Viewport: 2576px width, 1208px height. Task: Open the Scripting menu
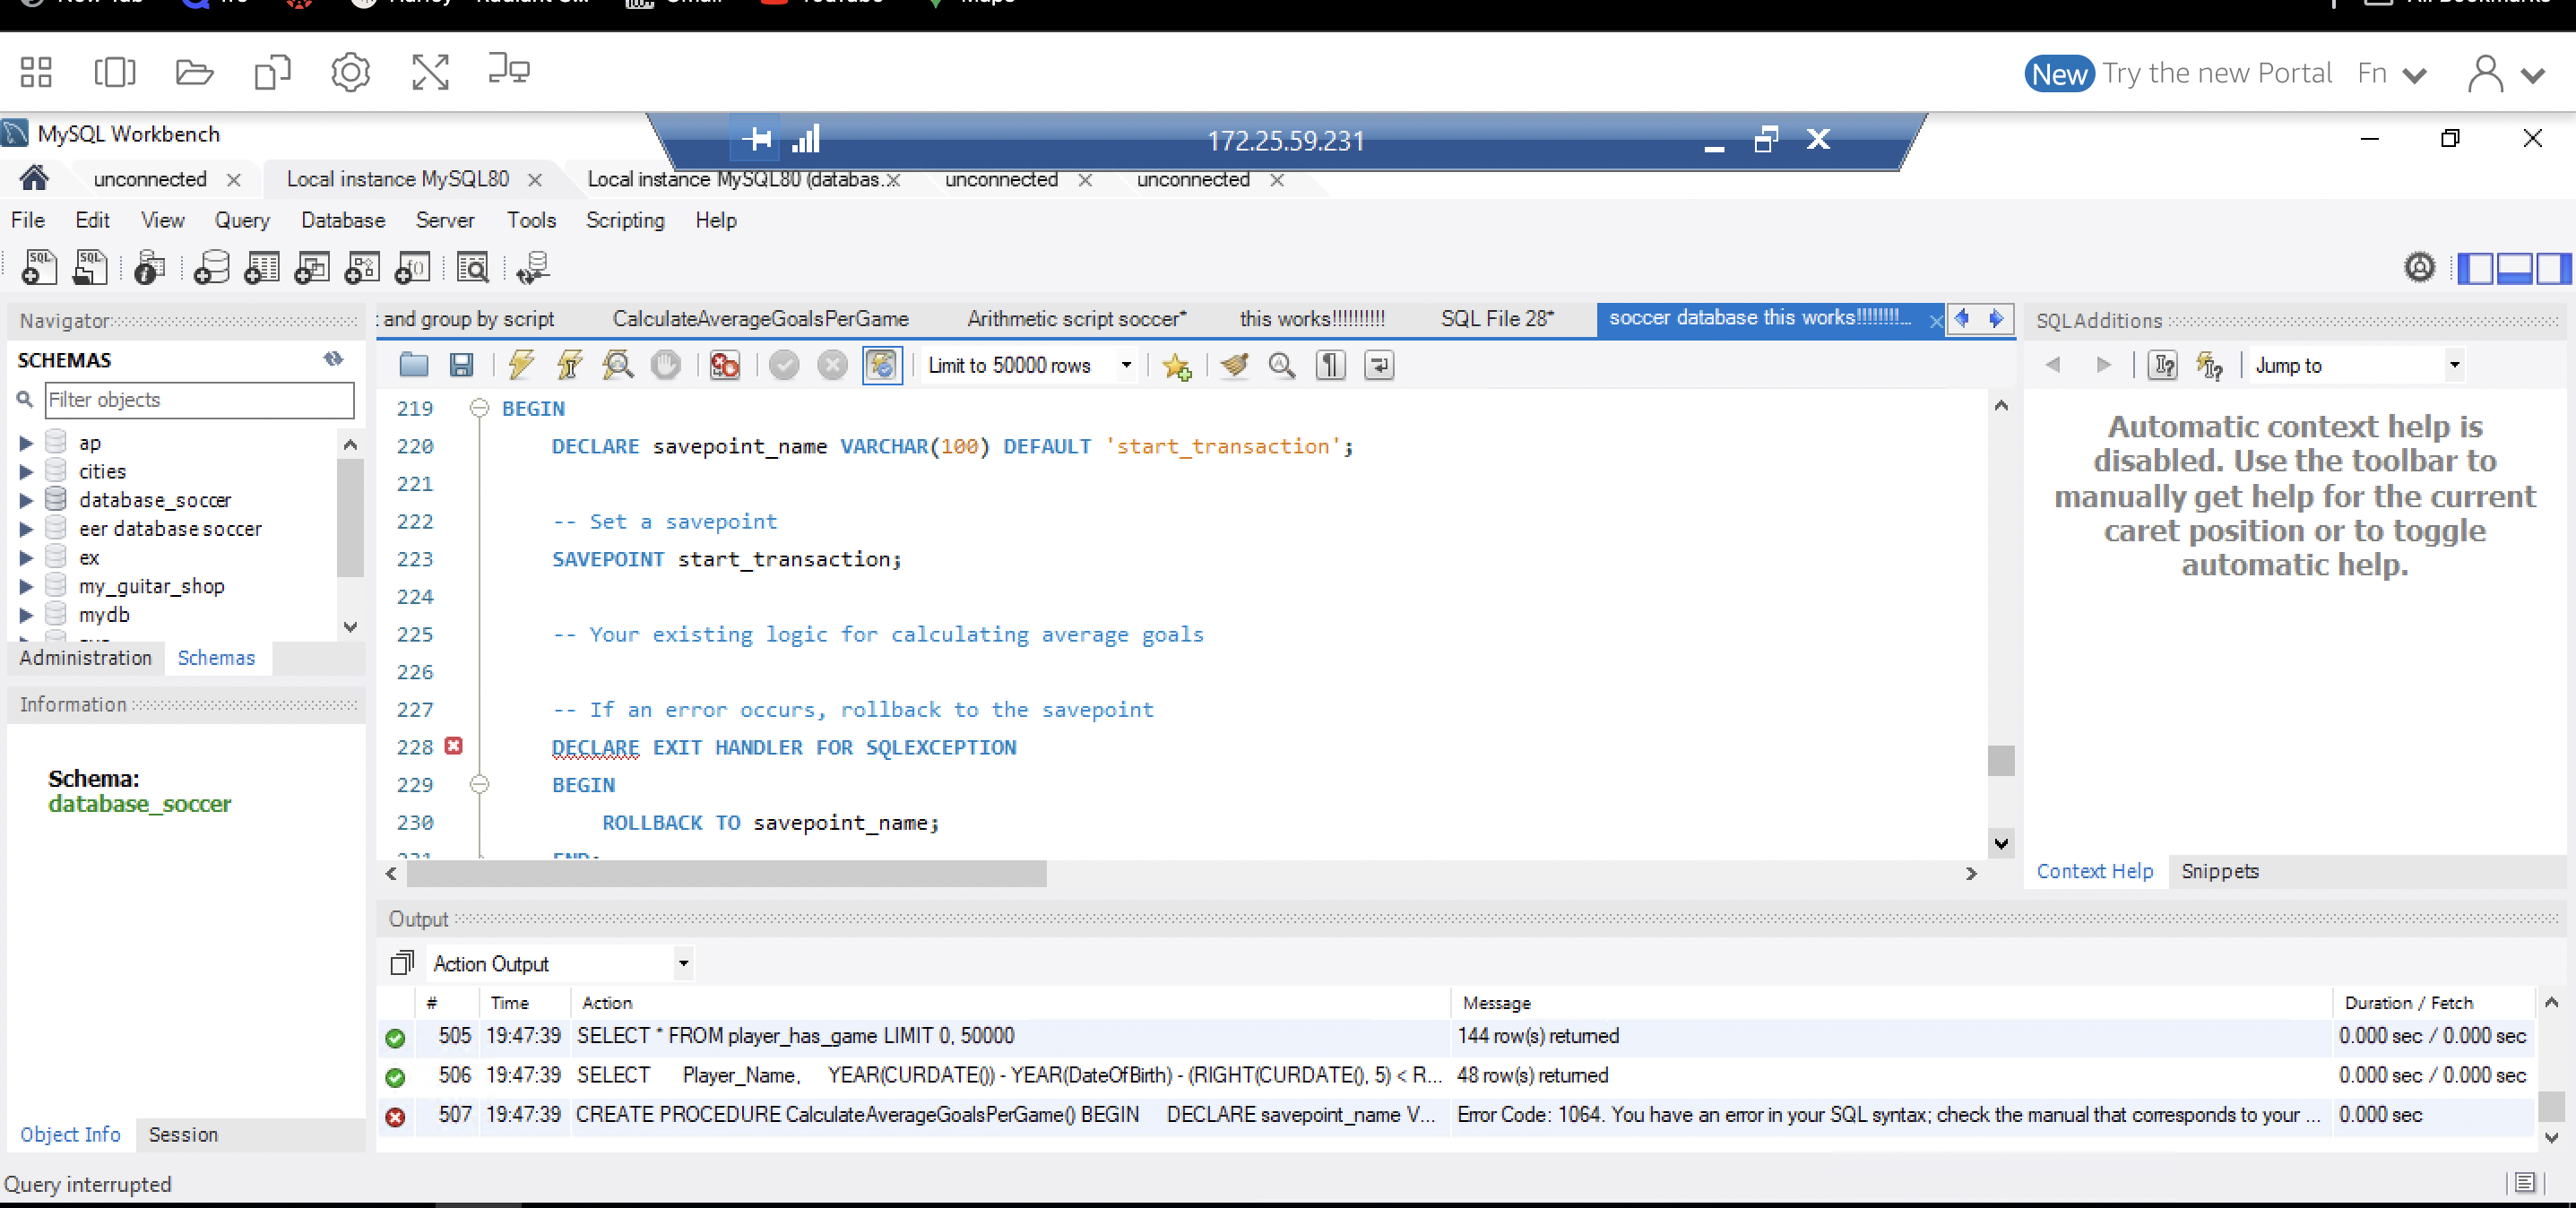tap(624, 220)
